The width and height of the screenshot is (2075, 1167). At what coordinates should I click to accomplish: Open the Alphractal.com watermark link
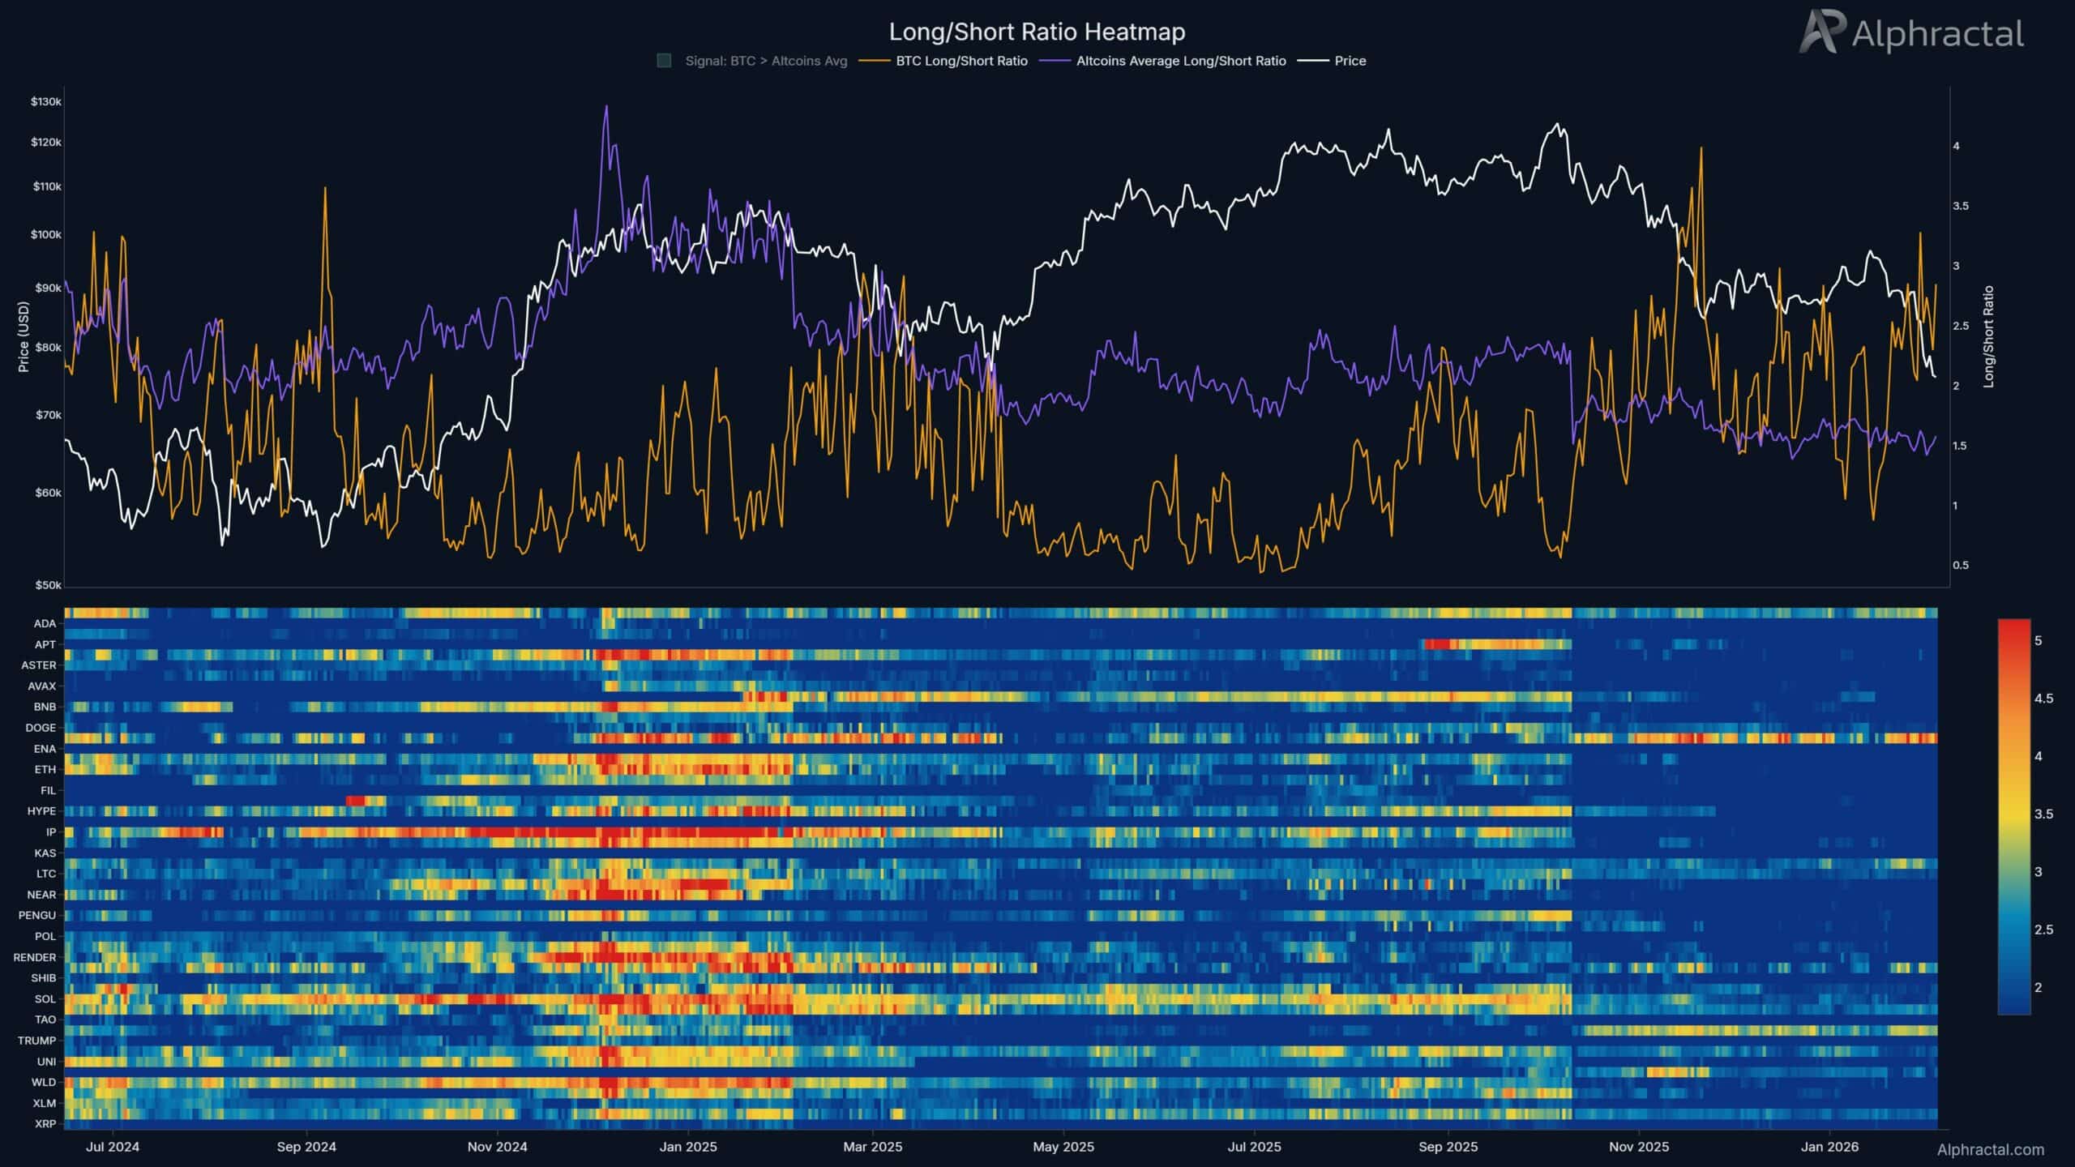[1990, 1149]
